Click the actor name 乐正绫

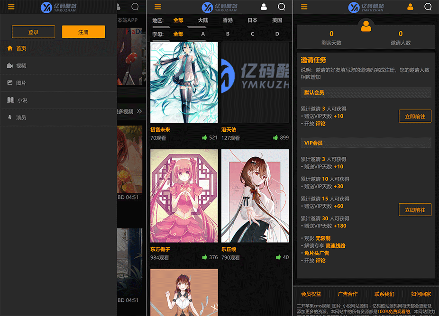[229, 249]
